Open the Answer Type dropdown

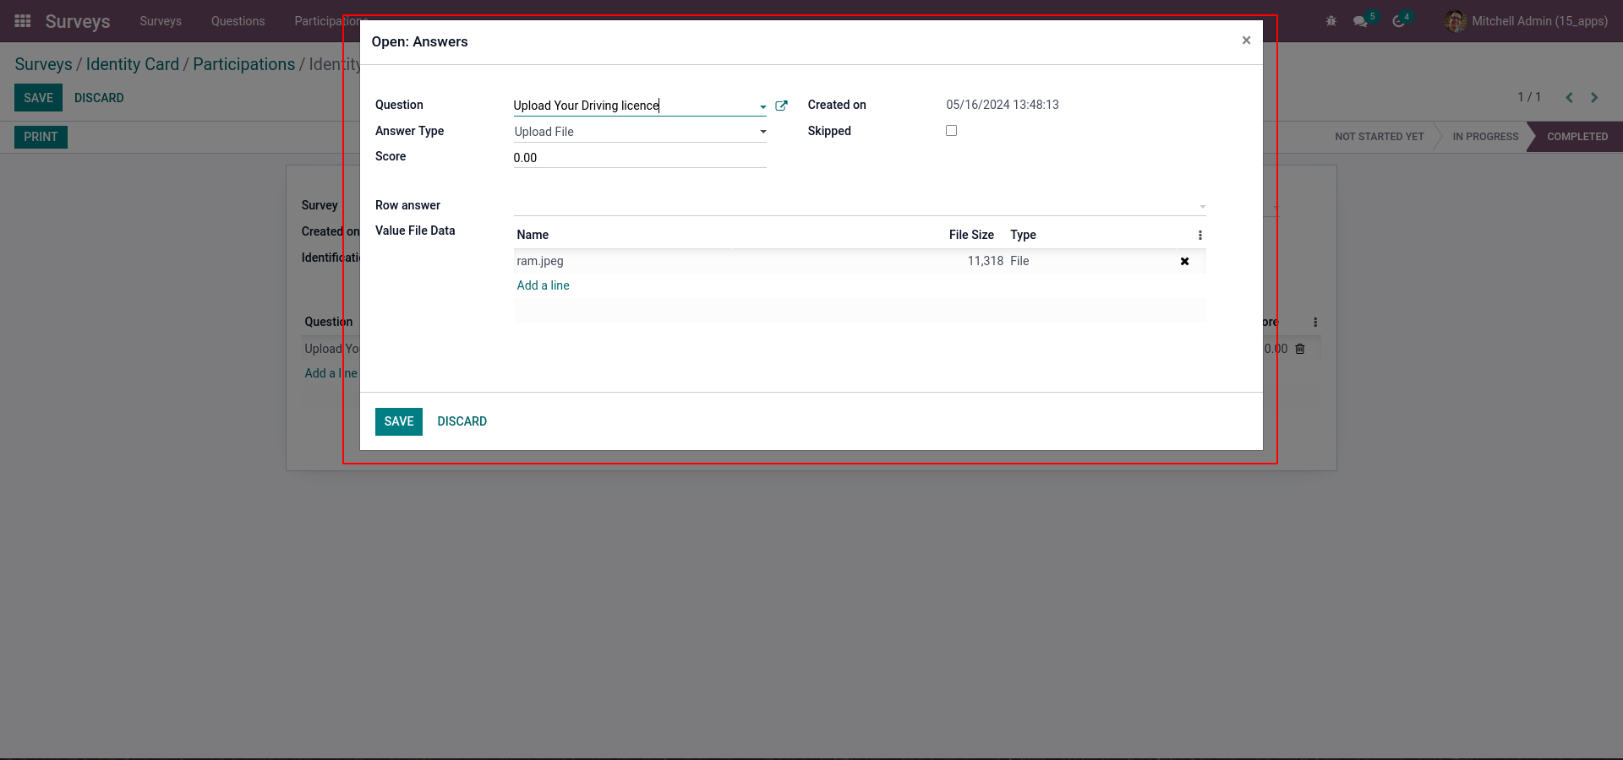640,132
